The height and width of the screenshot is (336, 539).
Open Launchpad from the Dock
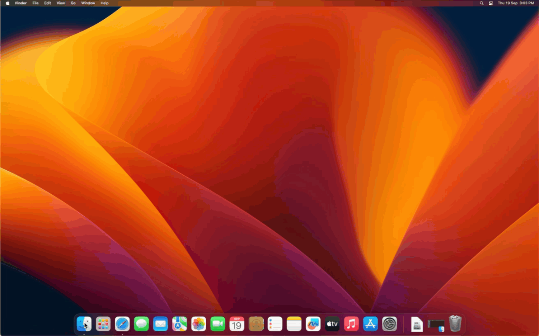[x=103, y=324]
